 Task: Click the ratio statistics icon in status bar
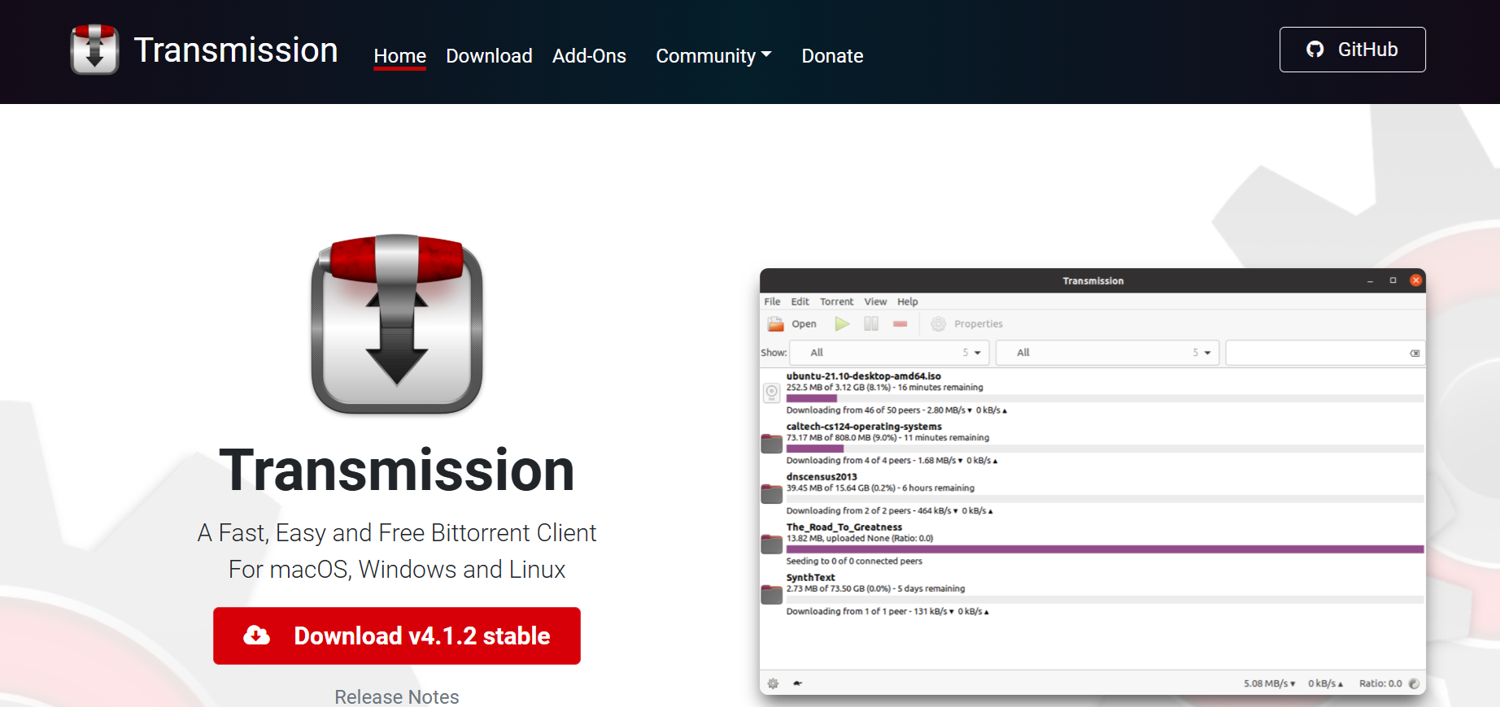(x=1414, y=683)
